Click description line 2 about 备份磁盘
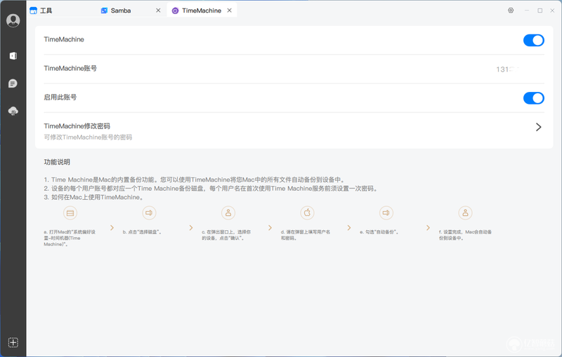The height and width of the screenshot is (357, 562). pos(211,189)
